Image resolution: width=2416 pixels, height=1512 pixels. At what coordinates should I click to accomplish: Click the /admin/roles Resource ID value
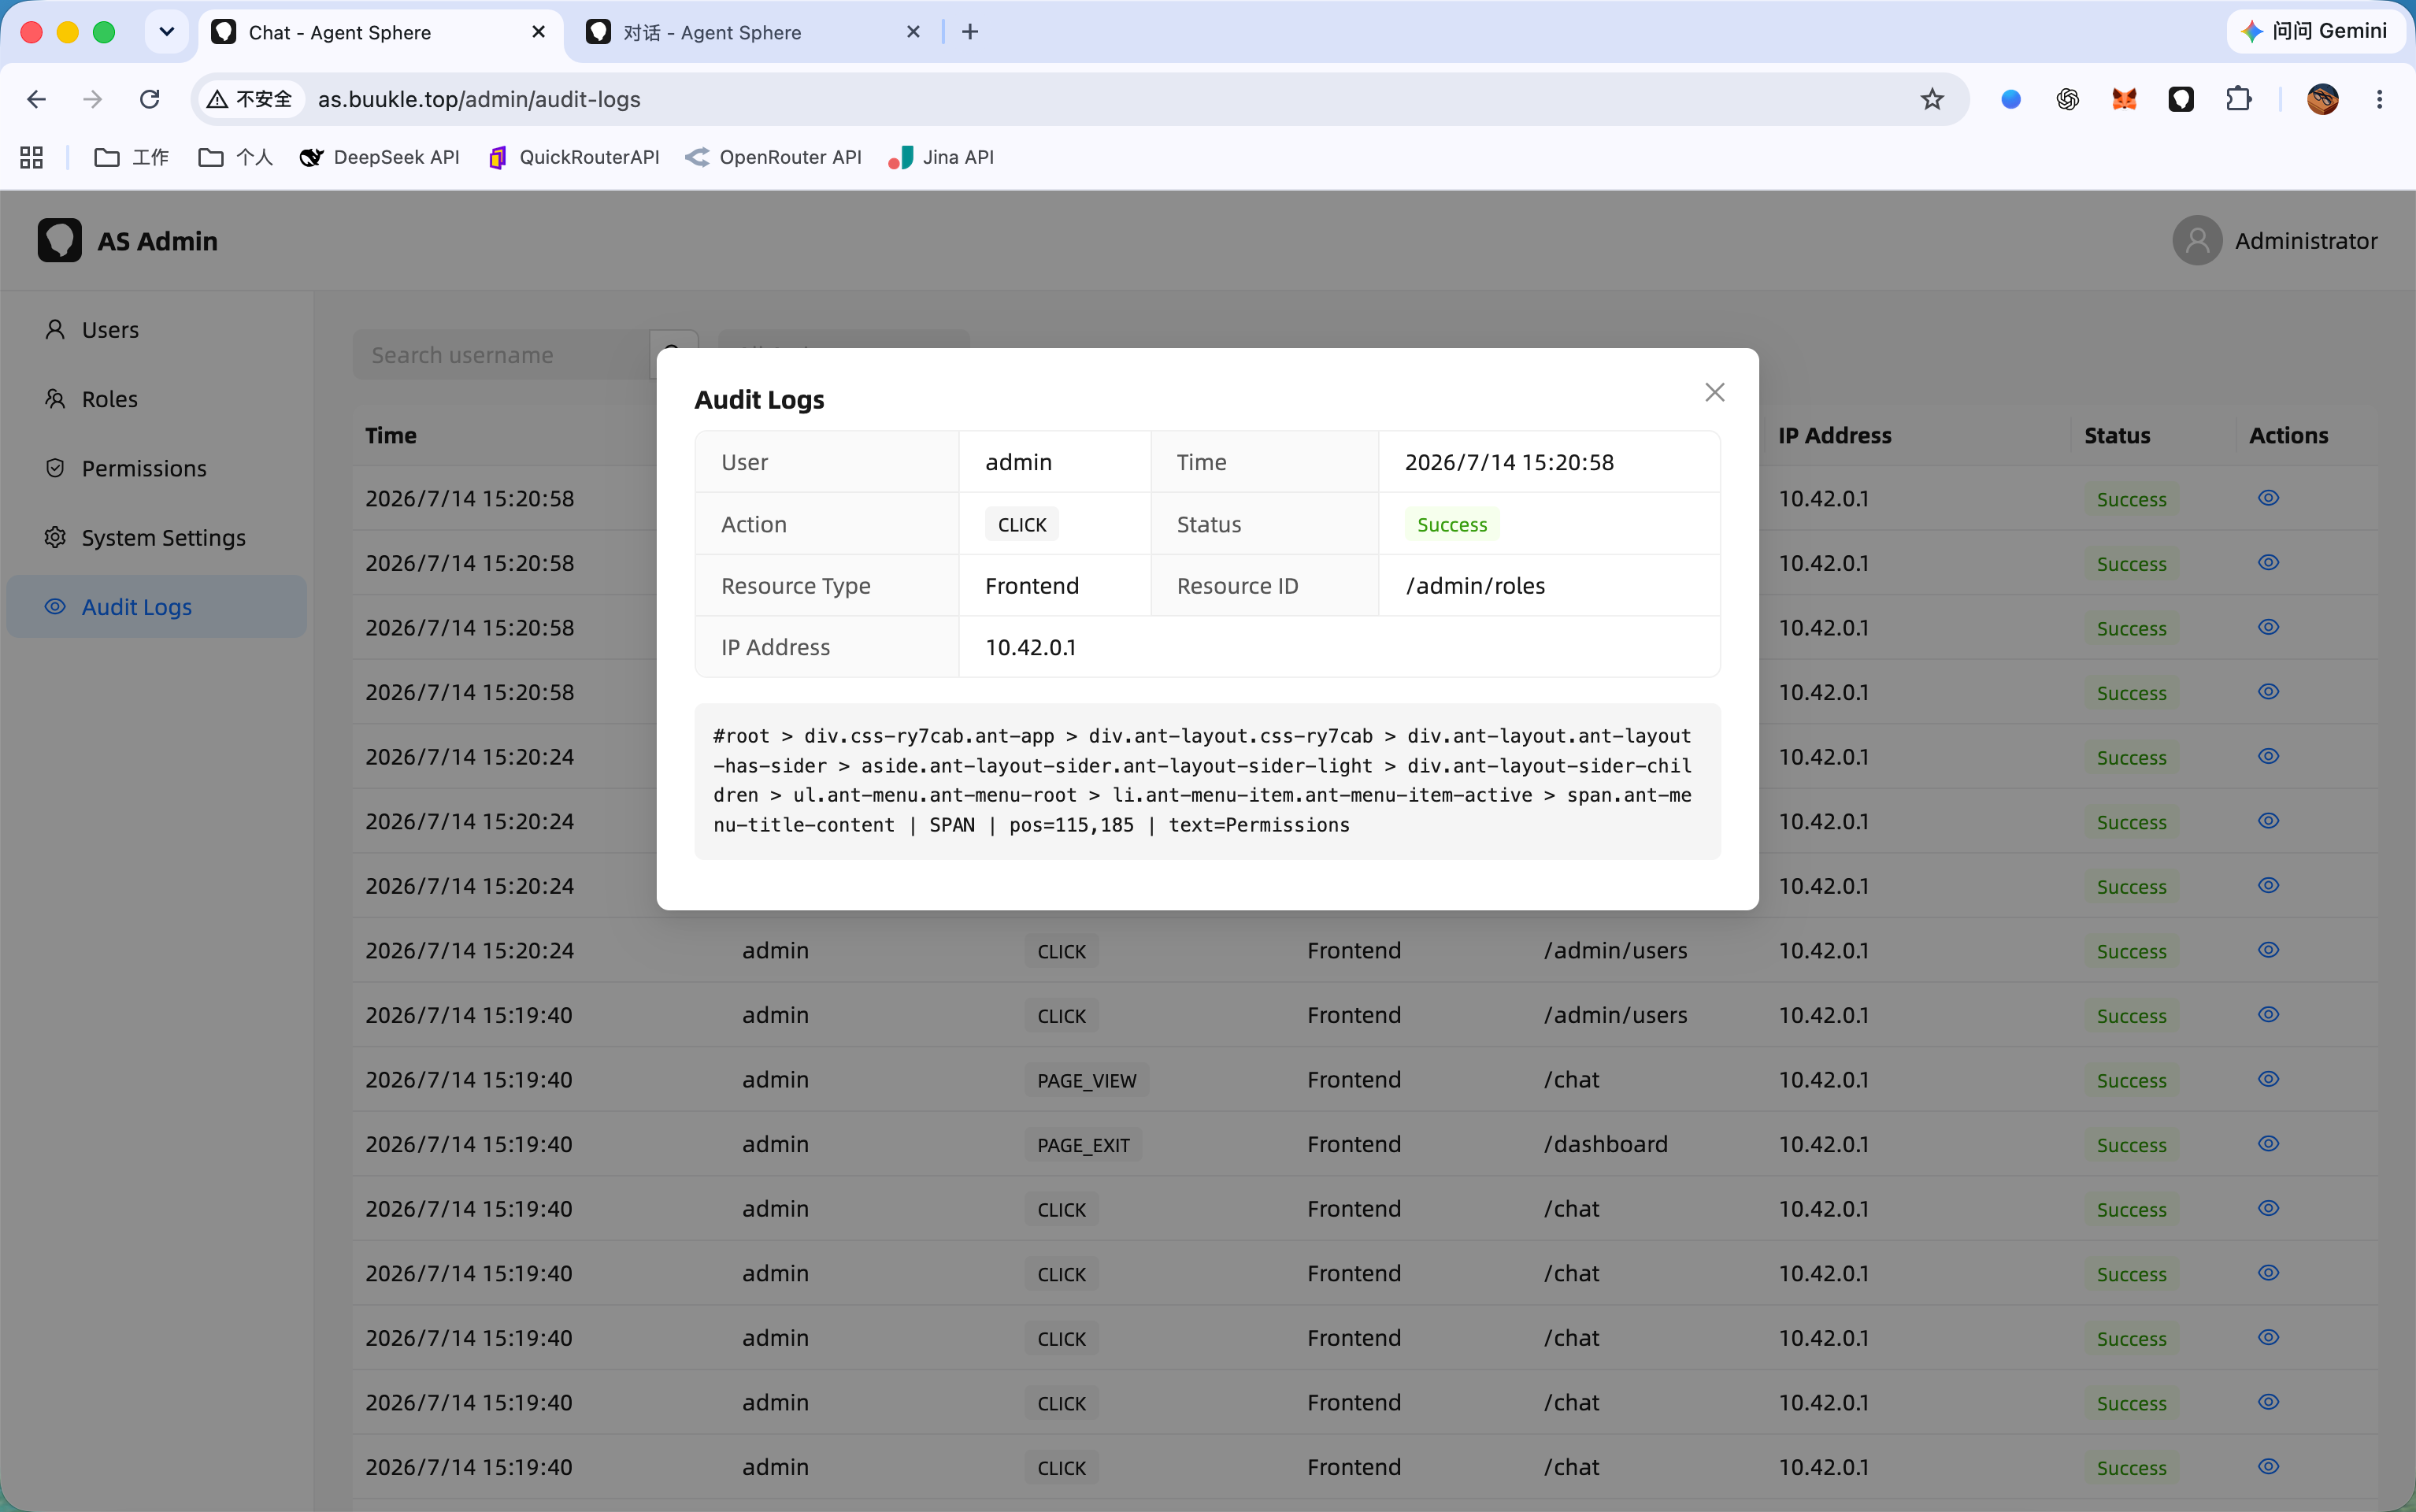coord(1475,586)
